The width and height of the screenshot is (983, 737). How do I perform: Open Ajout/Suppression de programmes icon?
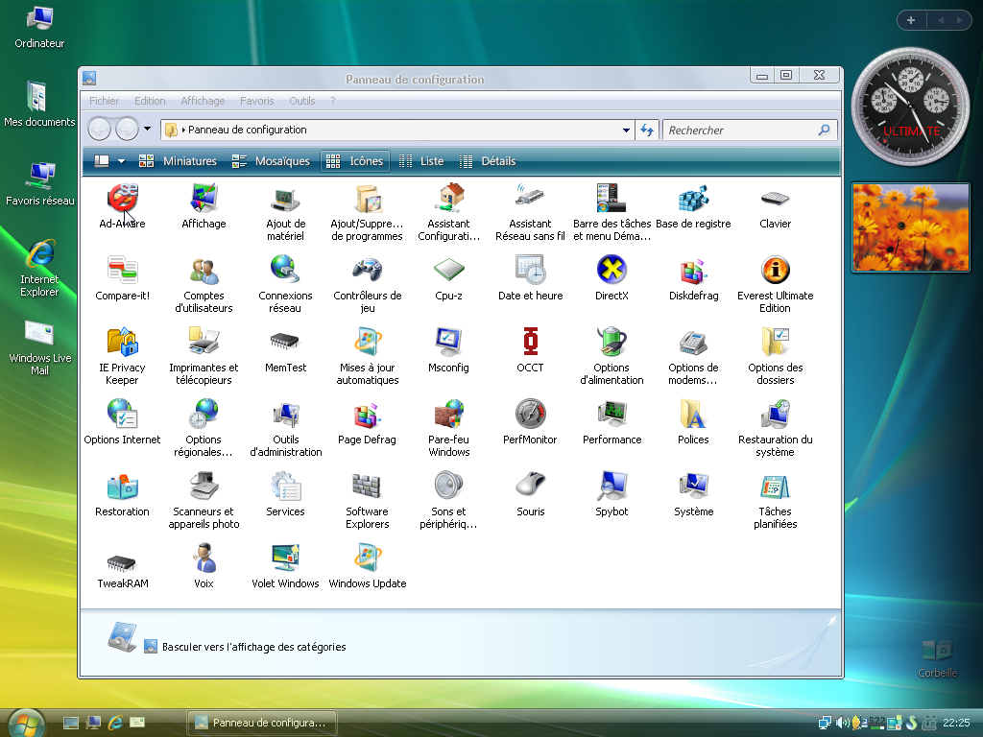pos(368,200)
